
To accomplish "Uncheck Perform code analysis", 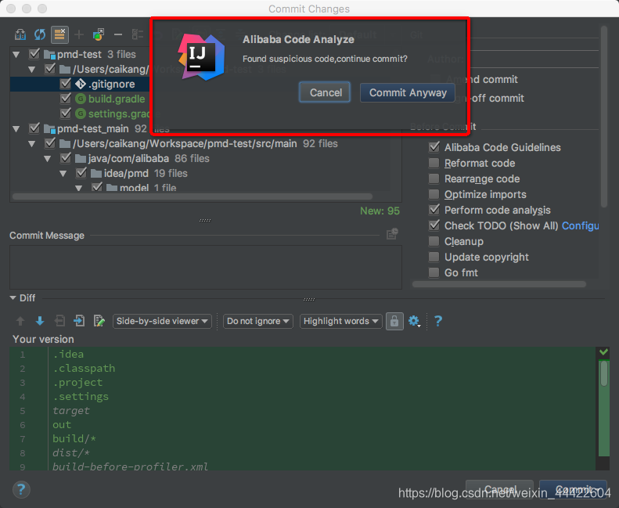I will (434, 210).
